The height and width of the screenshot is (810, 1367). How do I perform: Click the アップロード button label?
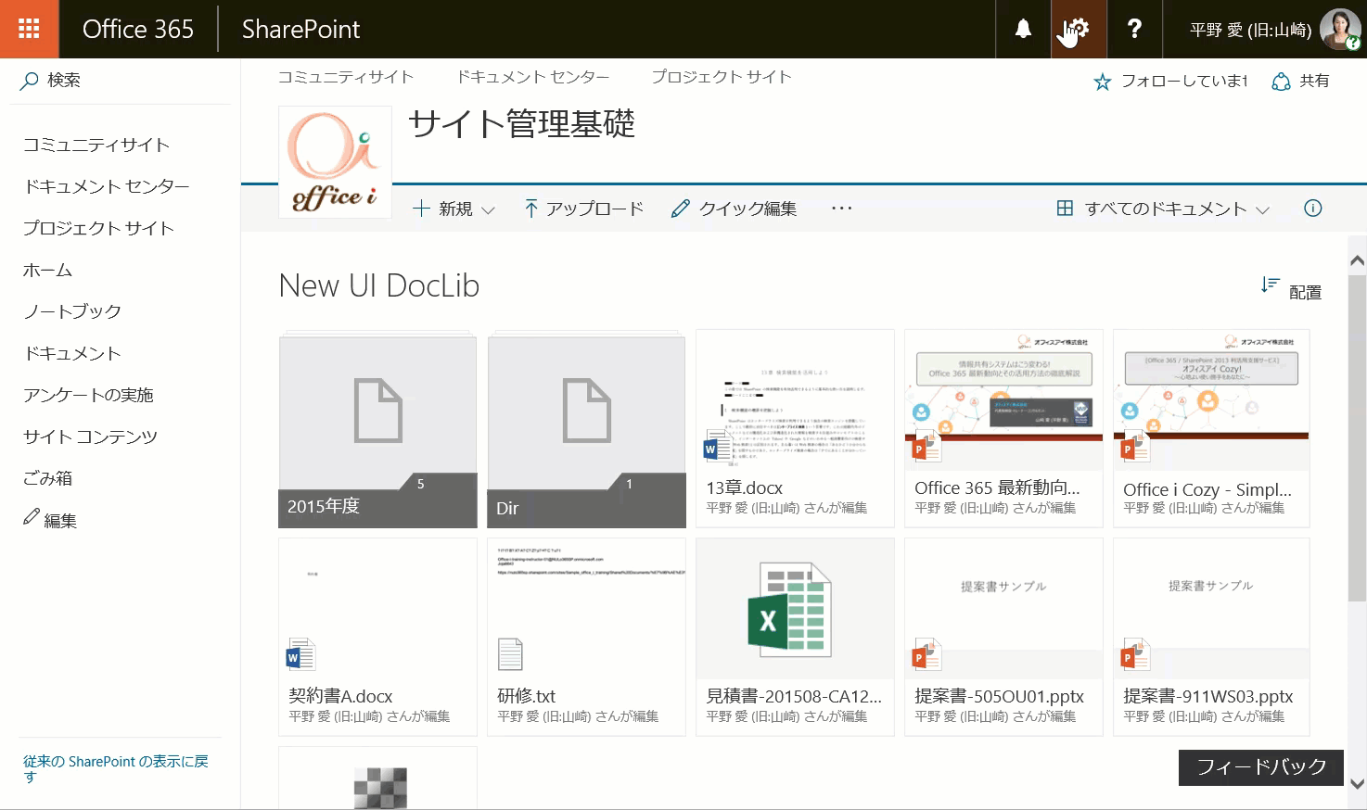tap(594, 209)
